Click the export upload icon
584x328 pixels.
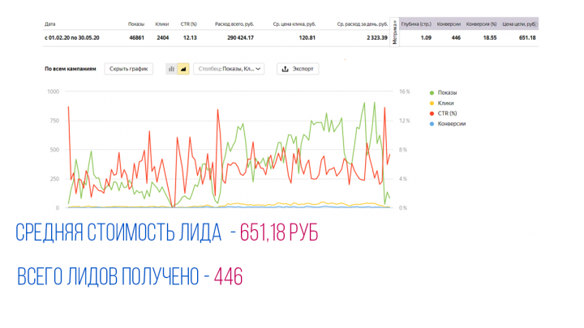point(286,69)
